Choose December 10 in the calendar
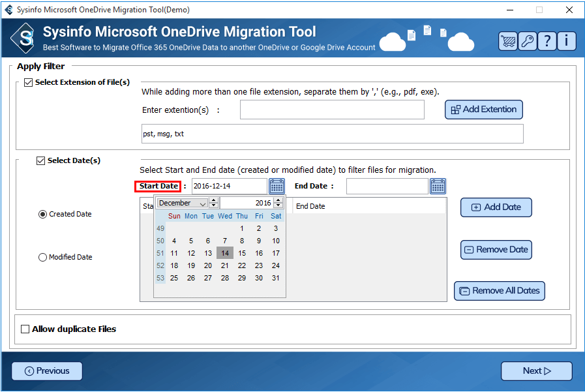Image resolution: width=585 pixels, height=392 pixels. point(276,241)
